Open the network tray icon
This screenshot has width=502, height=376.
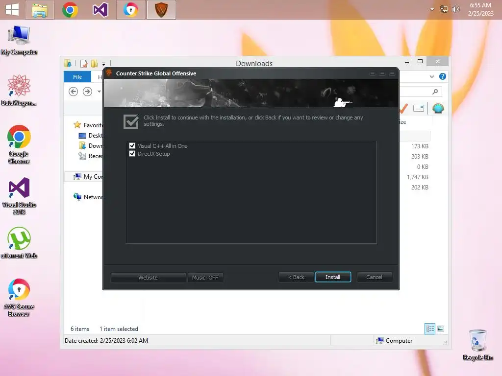pyautogui.click(x=444, y=9)
